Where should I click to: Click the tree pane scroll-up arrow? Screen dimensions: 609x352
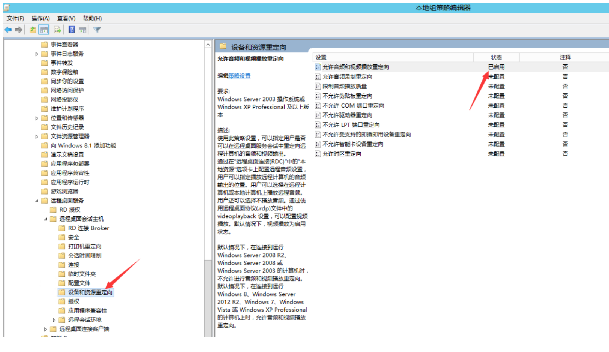click(208, 45)
